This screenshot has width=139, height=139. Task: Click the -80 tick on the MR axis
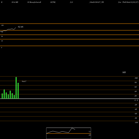pos(136,118)
